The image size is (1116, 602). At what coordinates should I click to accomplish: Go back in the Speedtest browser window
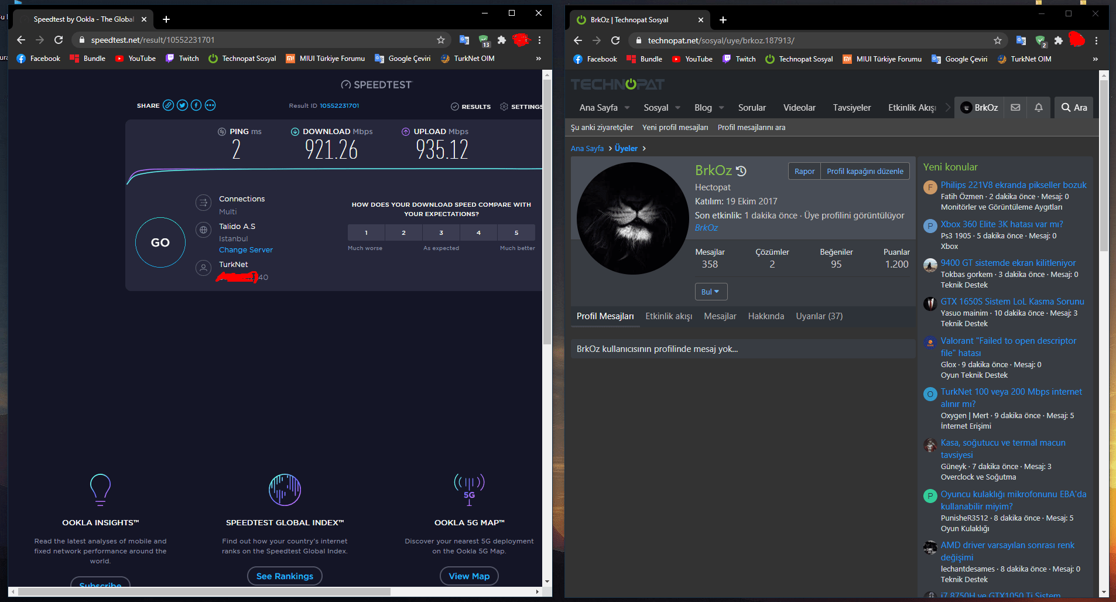click(21, 40)
